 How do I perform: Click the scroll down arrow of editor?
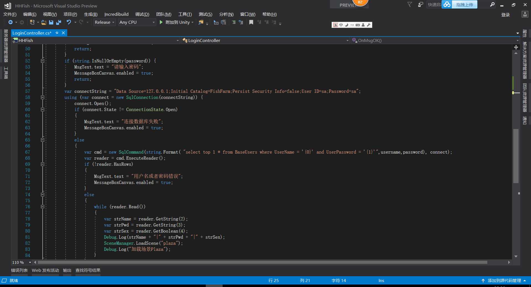coord(516,256)
